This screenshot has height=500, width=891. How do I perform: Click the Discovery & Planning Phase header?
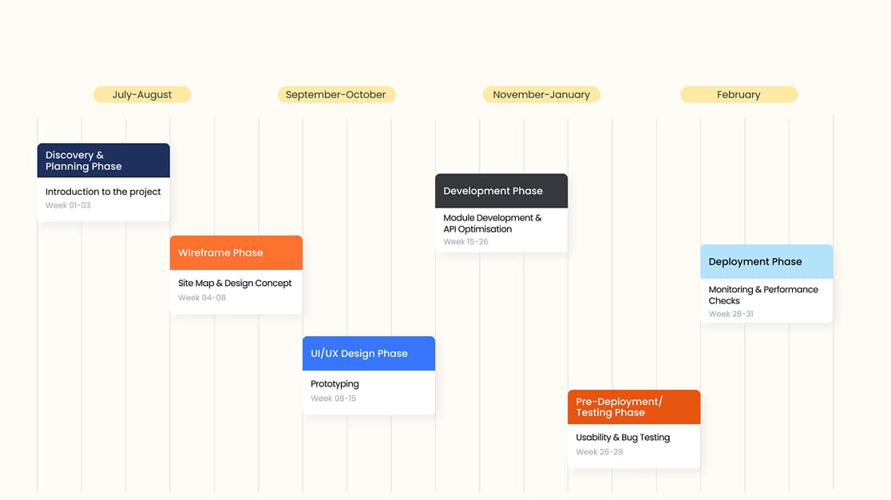point(103,161)
